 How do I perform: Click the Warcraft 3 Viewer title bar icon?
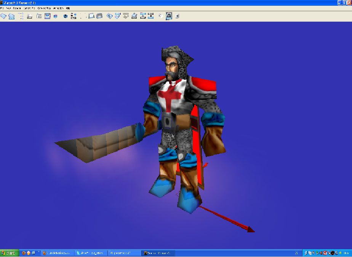pos(2,3)
